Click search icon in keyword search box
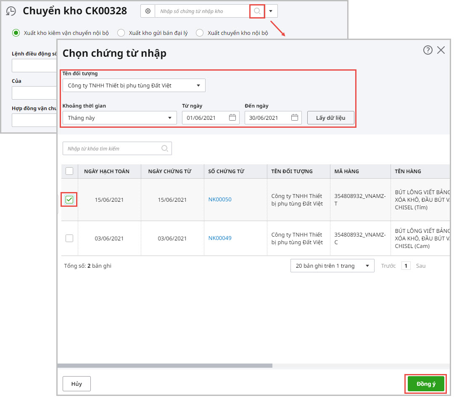Screen dimensions: 454x398 [x=165, y=148]
